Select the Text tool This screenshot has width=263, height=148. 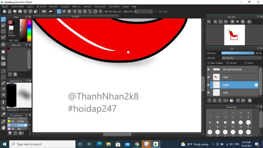3,102
